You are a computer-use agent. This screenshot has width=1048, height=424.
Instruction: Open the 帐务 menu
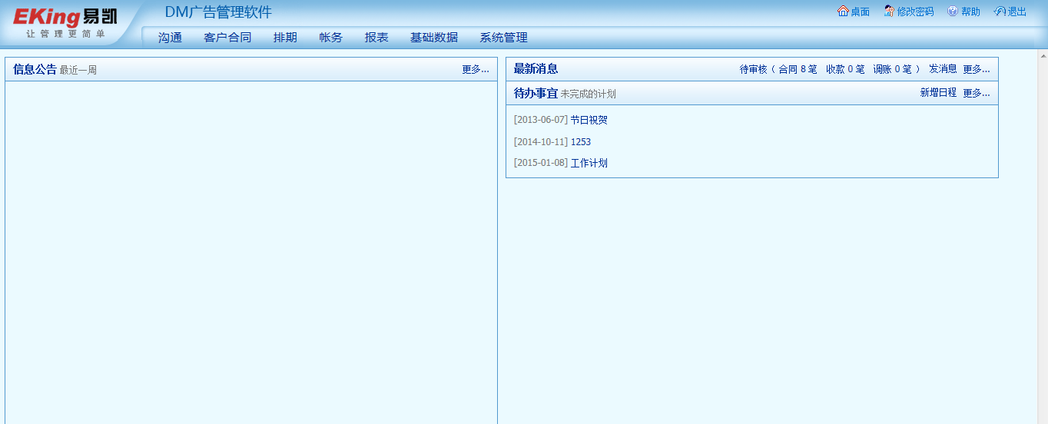click(x=331, y=38)
